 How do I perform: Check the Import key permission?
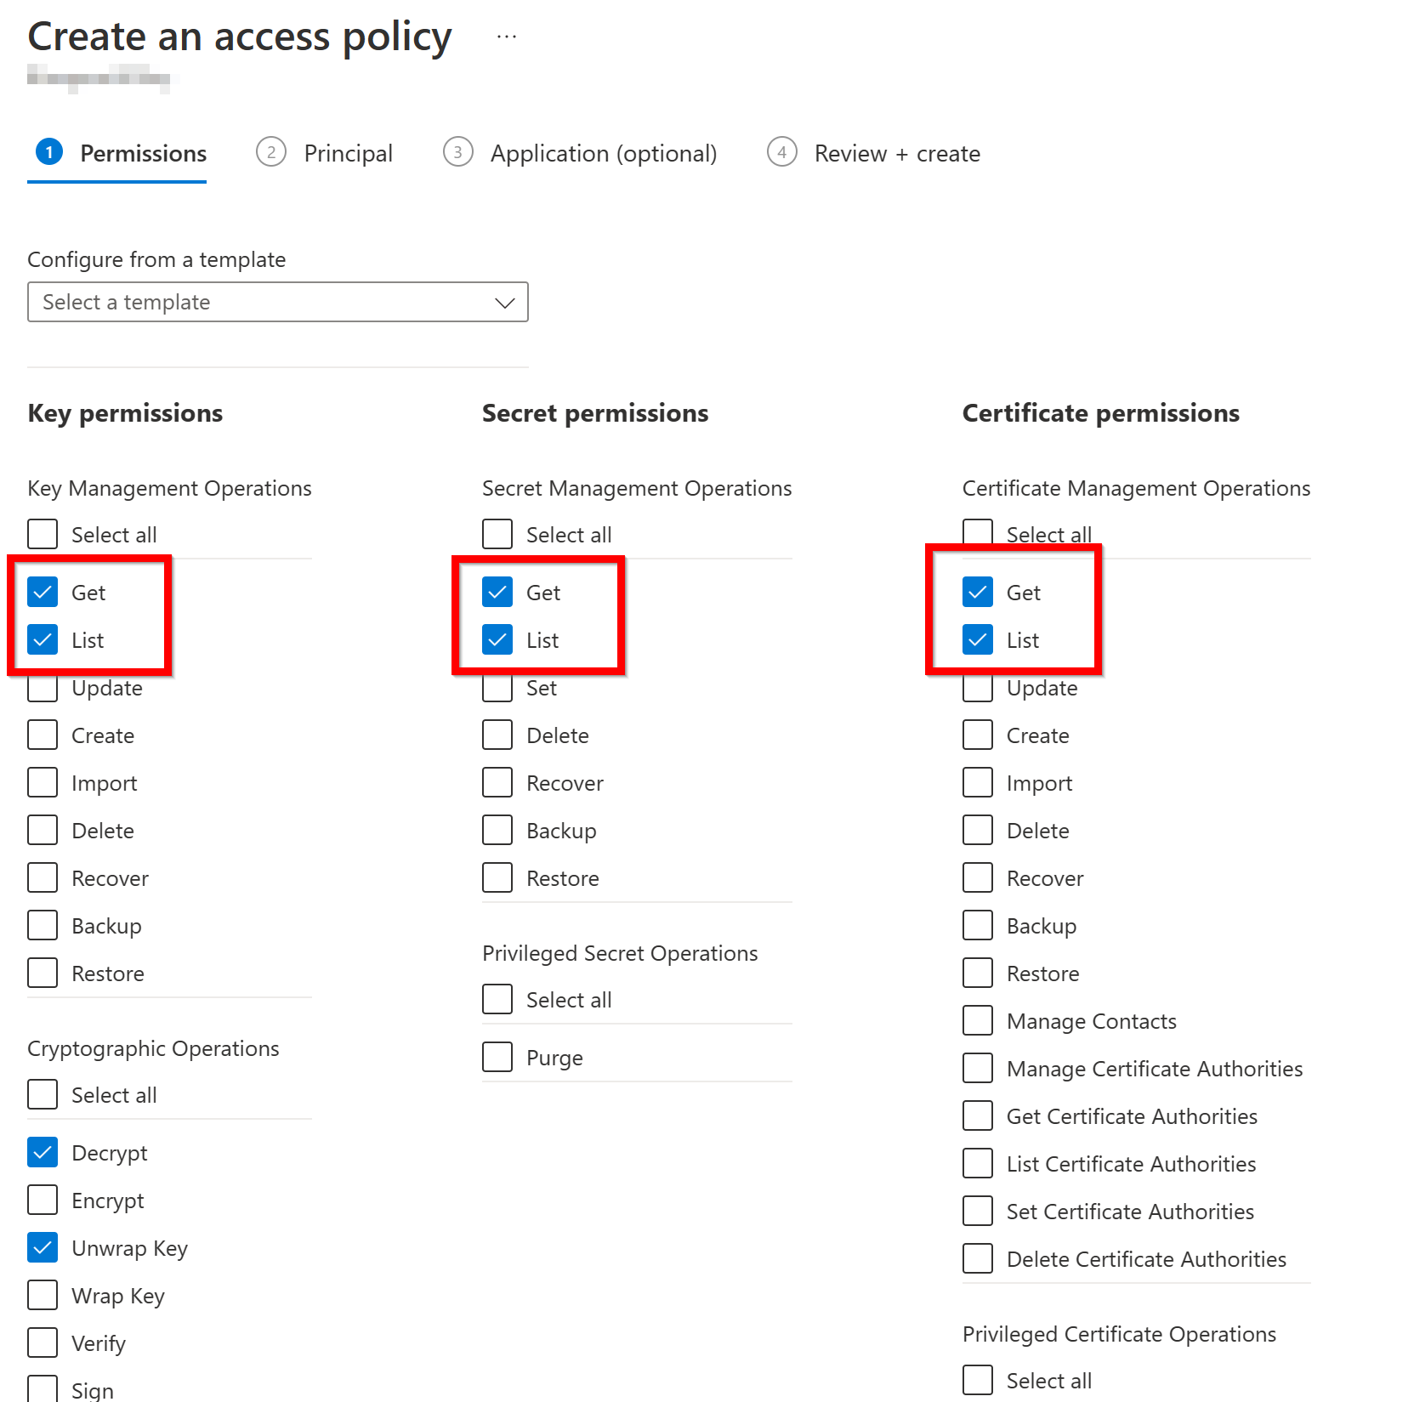click(42, 782)
